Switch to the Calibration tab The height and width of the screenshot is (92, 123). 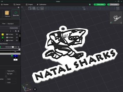(42, 4)
